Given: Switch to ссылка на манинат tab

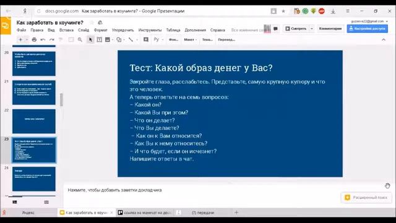Looking at the screenshot, I should 145,212.
